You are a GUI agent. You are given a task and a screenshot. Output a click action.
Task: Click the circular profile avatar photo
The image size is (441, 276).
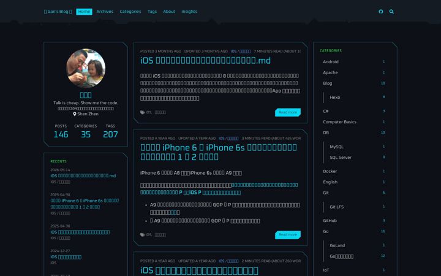pyautogui.click(x=86, y=68)
